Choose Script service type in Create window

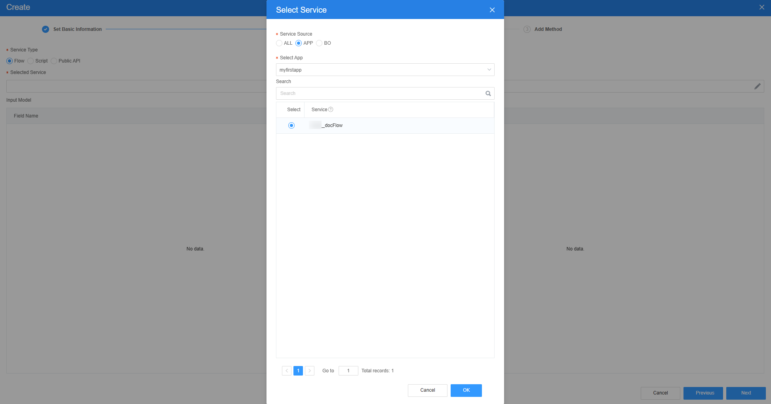pyautogui.click(x=30, y=61)
